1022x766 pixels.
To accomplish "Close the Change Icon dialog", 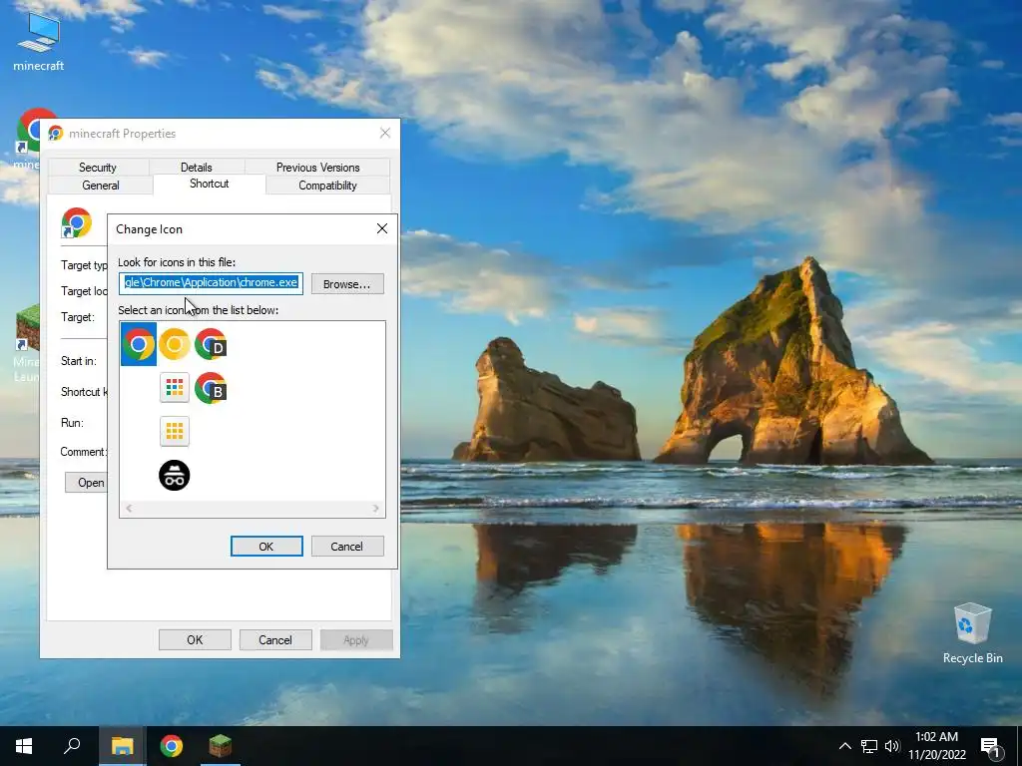I will click(x=382, y=228).
